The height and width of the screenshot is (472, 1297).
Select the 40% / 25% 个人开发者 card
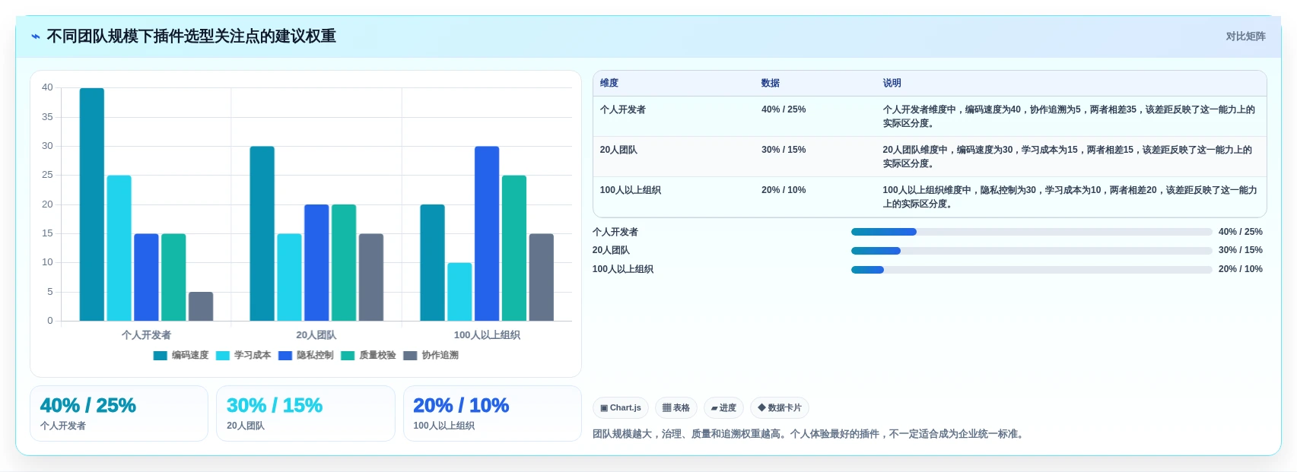(119, 413)
